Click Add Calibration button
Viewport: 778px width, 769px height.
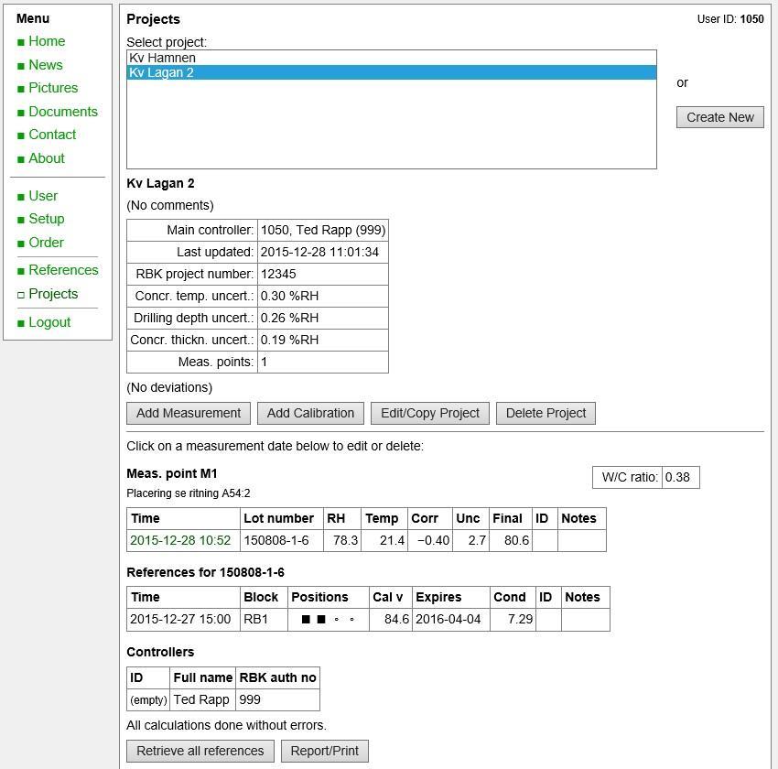(310, 413)
